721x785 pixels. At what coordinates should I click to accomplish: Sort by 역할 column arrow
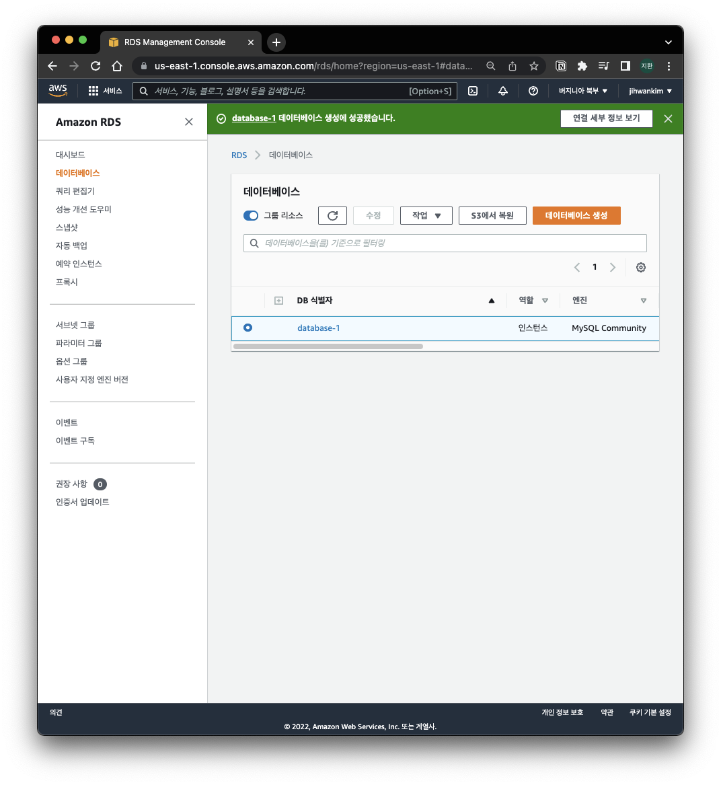545,301
